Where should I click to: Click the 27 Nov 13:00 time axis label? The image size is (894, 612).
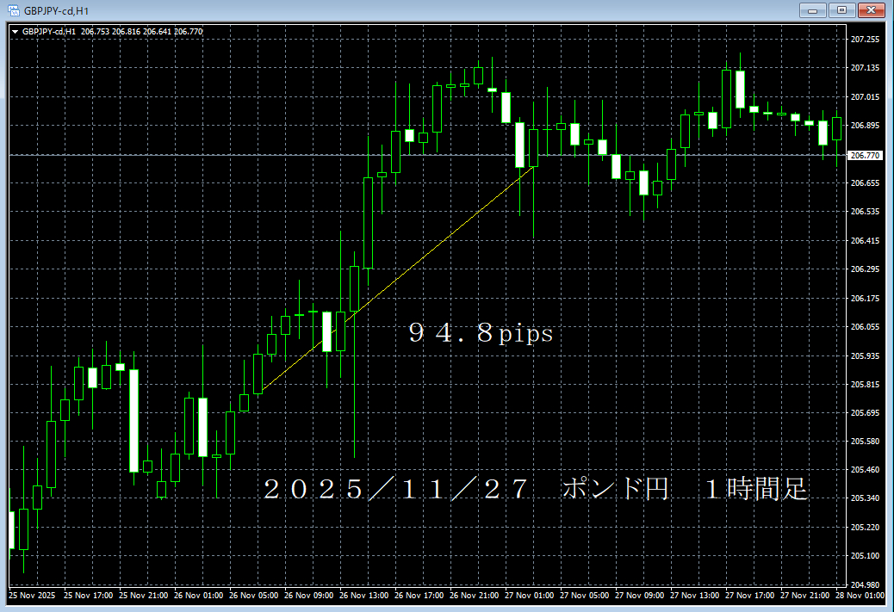point(694,596)
